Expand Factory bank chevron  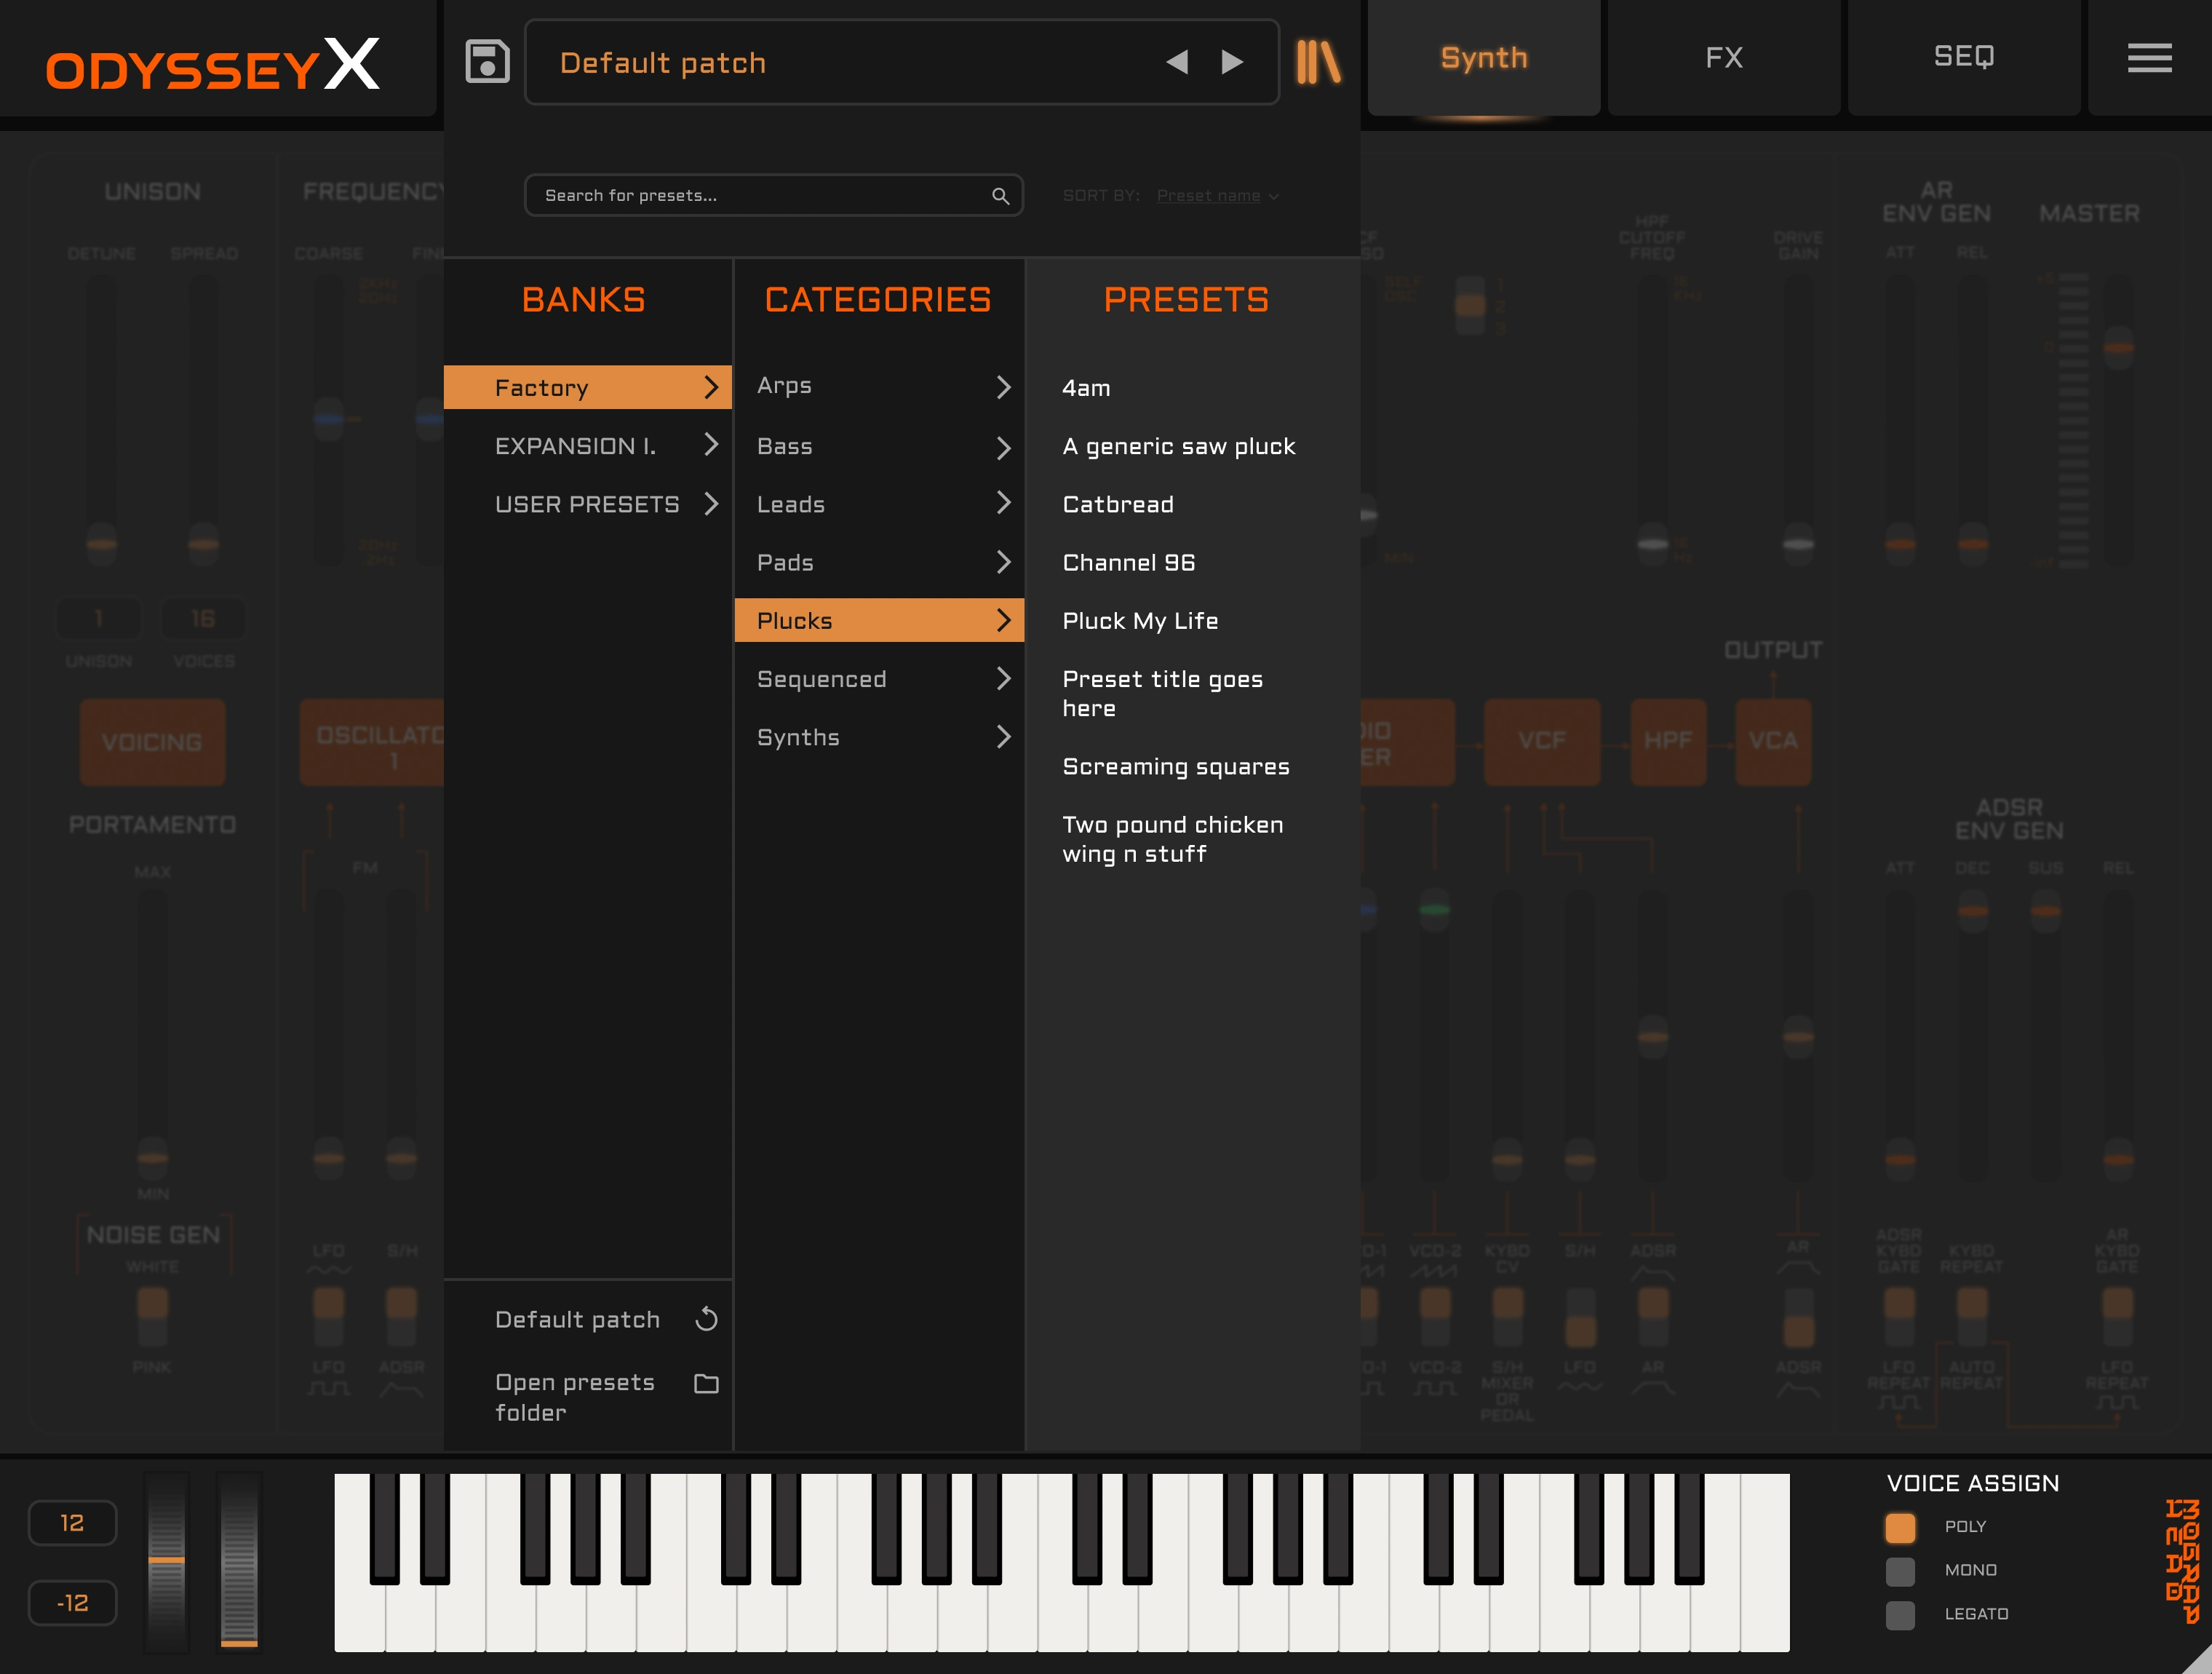(711, 387)
